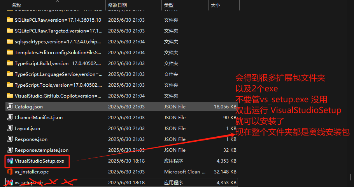Select the TypeScript.Build,version=17.0.40502 folder name
The width and height of the screenshot is (354, 187).
[x=58, y=63]
